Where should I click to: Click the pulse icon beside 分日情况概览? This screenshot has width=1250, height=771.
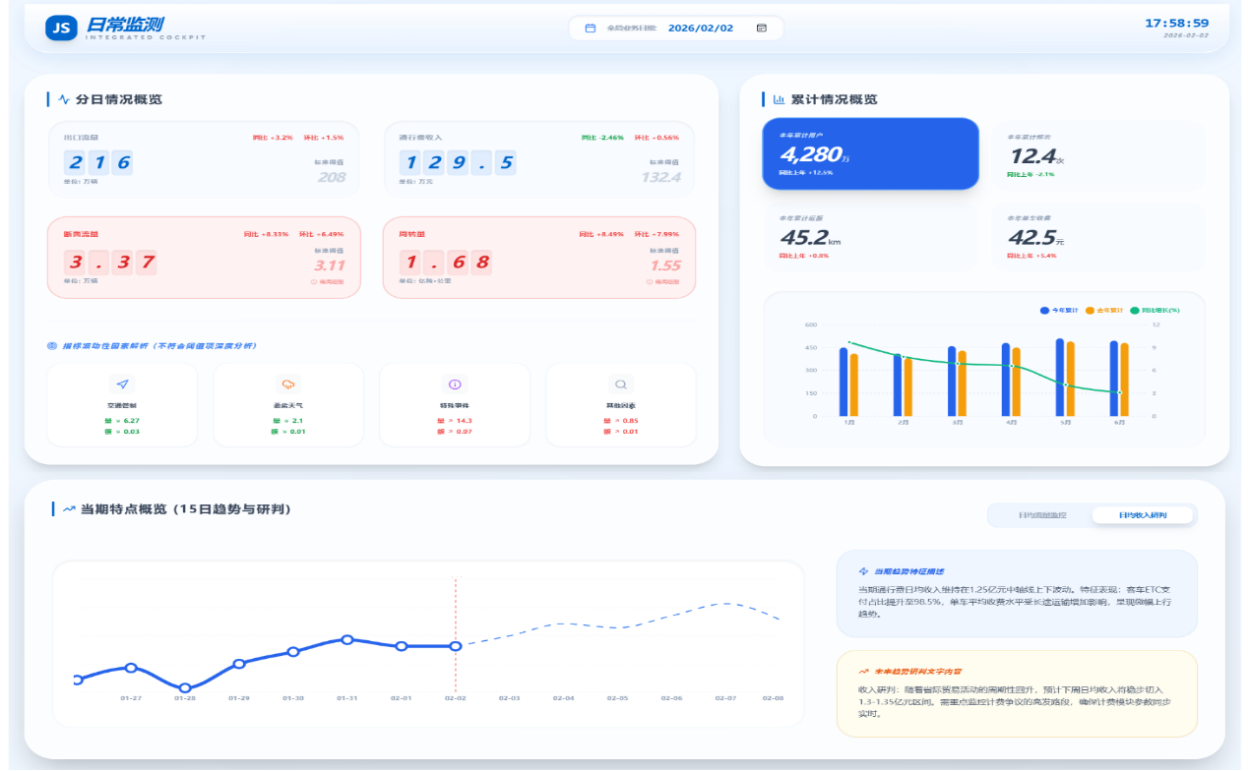tap(64, 99)
